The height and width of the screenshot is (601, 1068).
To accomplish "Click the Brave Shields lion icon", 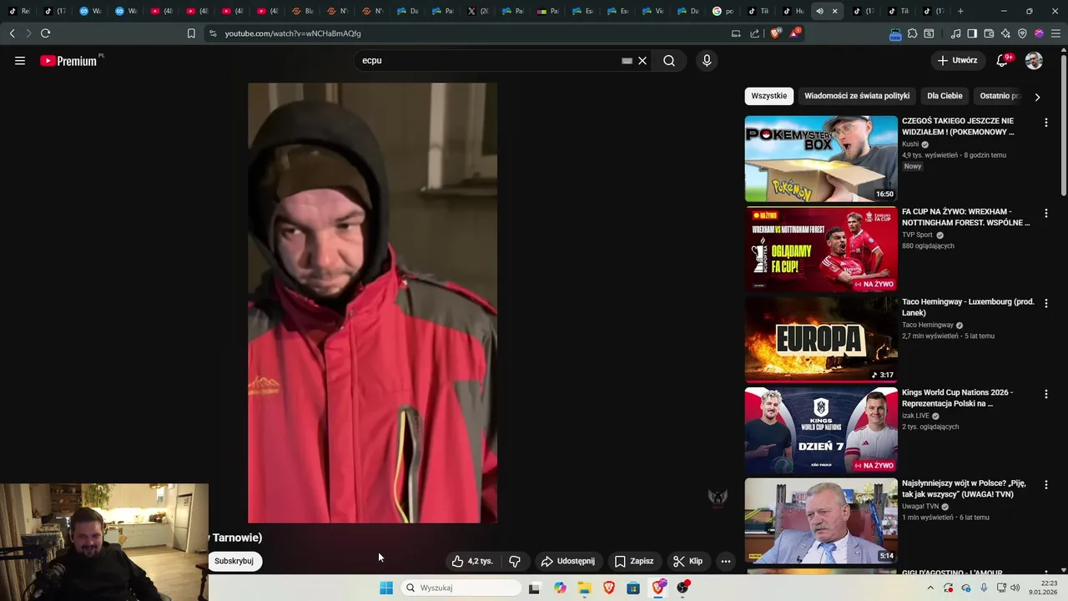I will (x=775, y=33).
